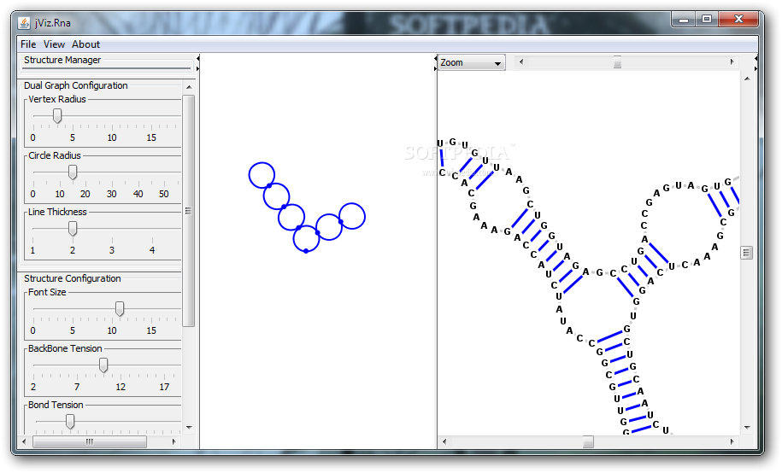Click left arrow of structure view horizontal scrollbar
The height and width of the screenshot is (473, 782).
pos(444,441)
